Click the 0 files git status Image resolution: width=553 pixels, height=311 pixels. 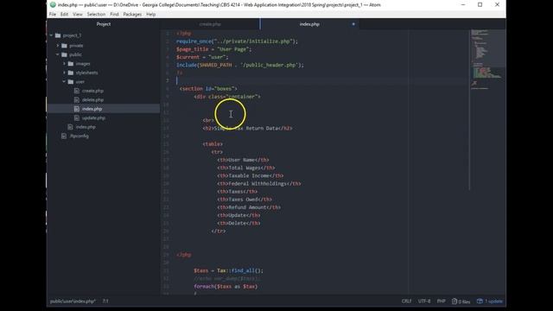pyautogui.click(x=465, y=301)
